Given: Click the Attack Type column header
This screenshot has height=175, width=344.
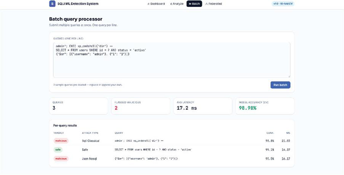Looking at the screenshot, I should point(90,133).
